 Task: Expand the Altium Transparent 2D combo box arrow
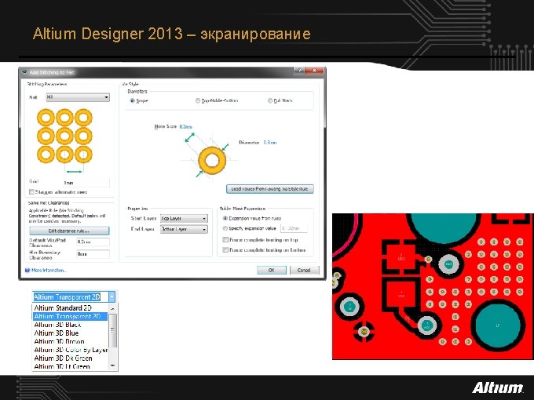[112, 297]
